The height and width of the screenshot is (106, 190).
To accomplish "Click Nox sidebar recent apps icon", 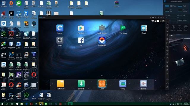I will 167,87.
